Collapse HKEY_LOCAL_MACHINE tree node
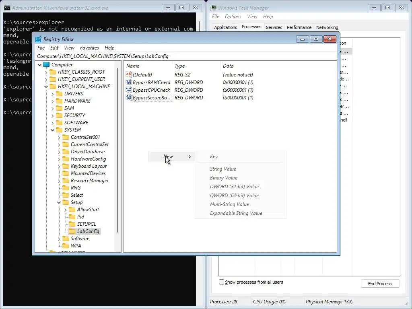The width and height of the screenshot is (412, 309). click(x=46, y=87)
